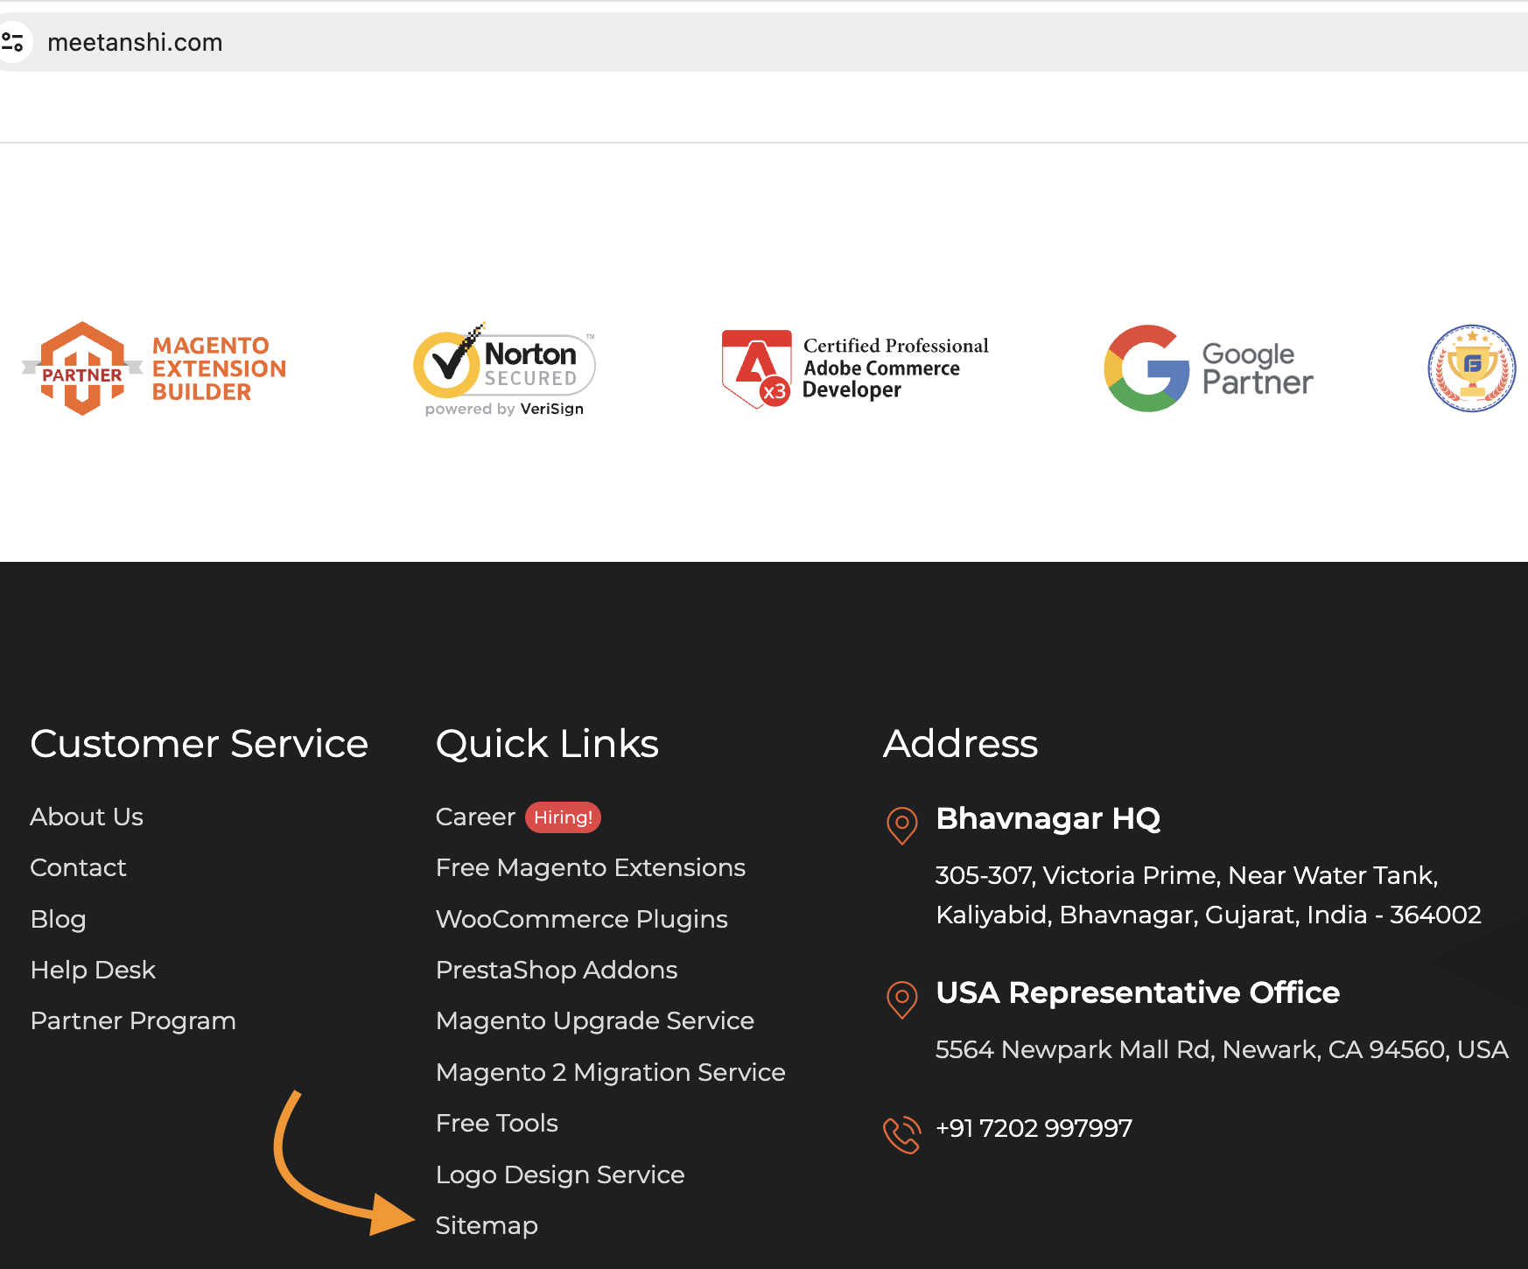Open the Career link
1528x1269 pixels.
pos(475,817)
